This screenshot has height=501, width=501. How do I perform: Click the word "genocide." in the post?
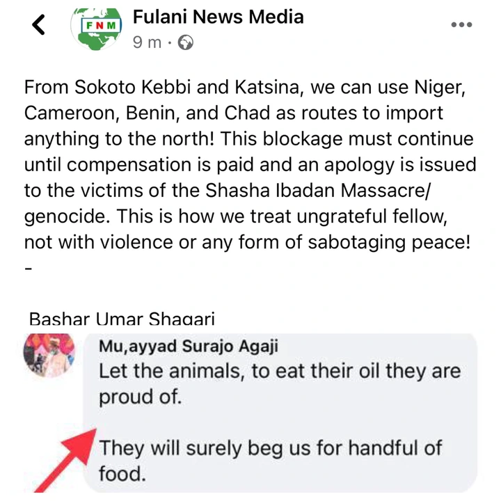tap(65, 215)
